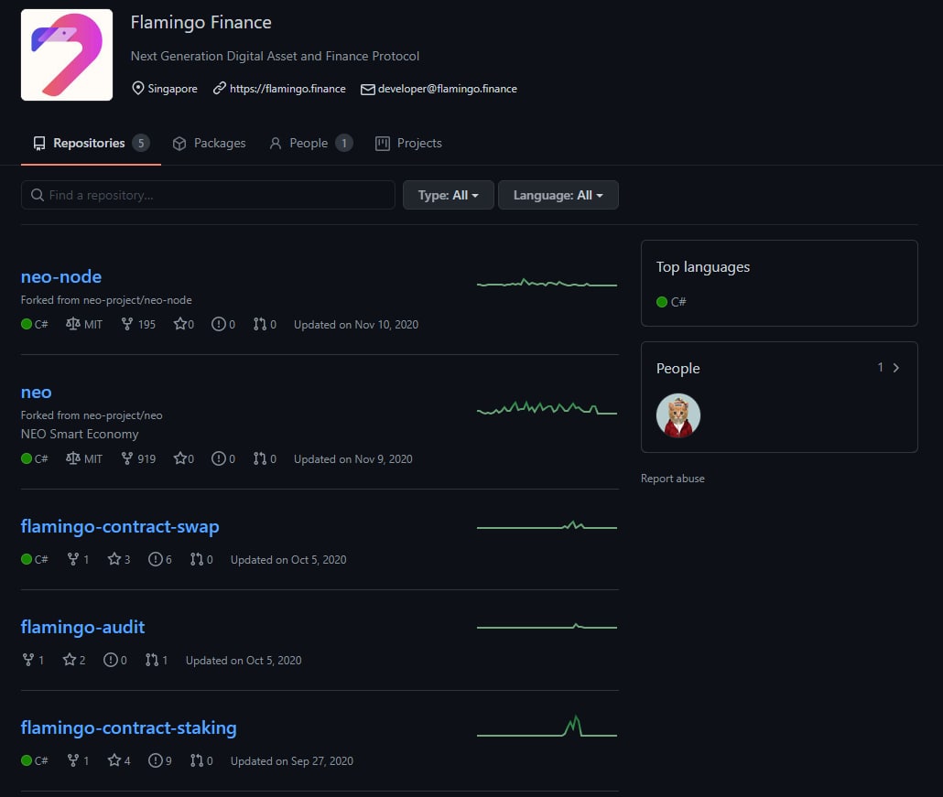This screenshot has height=797, width=943.
Task: Click the link chain icon beside website
Action: tap(220, 89)
